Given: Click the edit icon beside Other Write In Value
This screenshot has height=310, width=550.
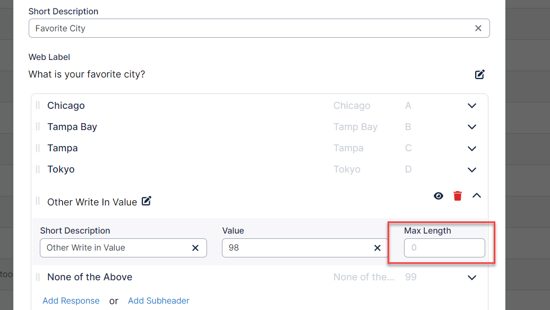Looking at the screenshot, I should (x=147, y=201).
